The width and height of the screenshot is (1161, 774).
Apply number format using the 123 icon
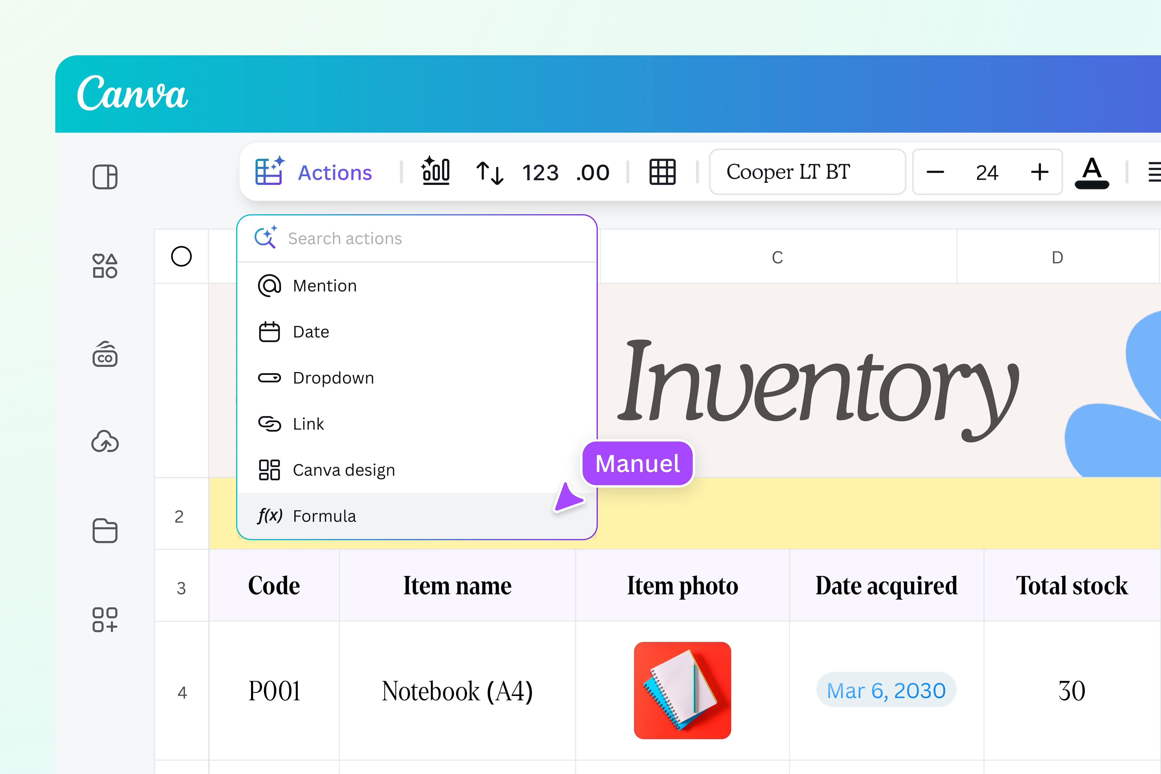pyautogui.click(x=540, y=172)
